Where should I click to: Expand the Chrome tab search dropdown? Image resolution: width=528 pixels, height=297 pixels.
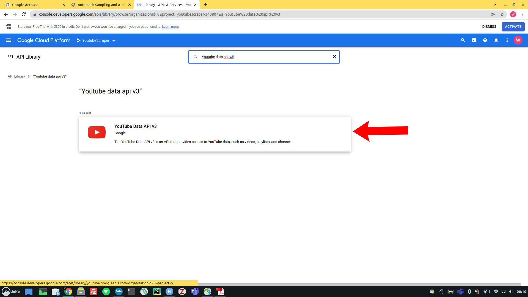(495, 5)
